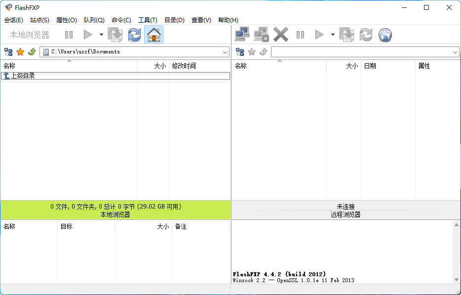The width and height of the screenshot is (461, 295).
Task: Go up one directory in local pane
Action: tap(32, 52)
